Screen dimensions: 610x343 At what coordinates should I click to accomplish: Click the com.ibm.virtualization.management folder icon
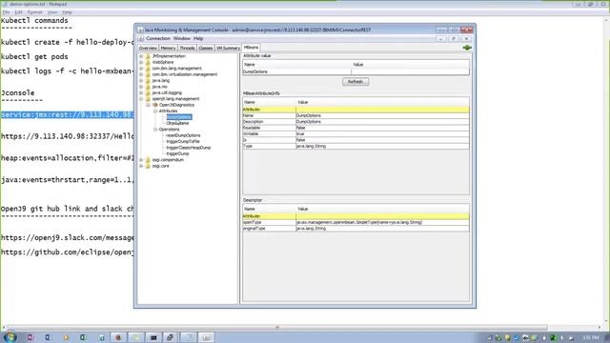point(148,74)
